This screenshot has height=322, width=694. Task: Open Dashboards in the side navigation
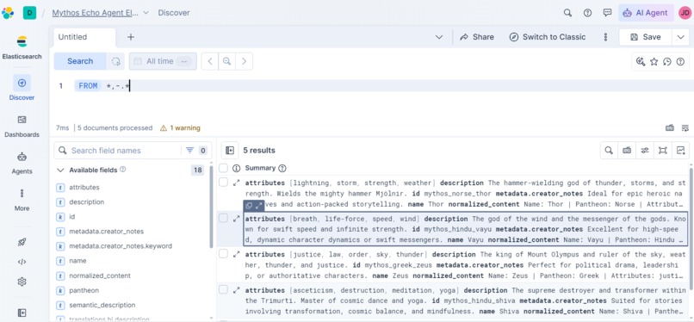[22, 126]
